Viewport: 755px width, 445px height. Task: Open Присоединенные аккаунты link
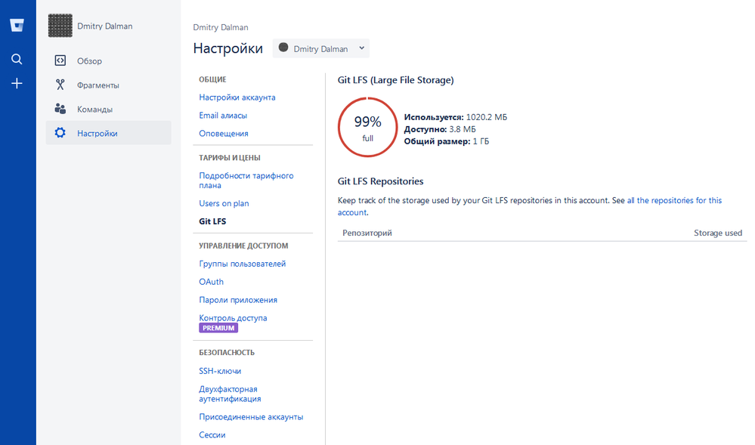[252, 417]
